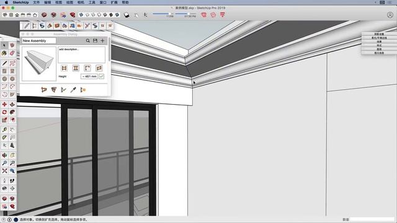Click the last icon in the dialog's bottom row

[83, 89]
